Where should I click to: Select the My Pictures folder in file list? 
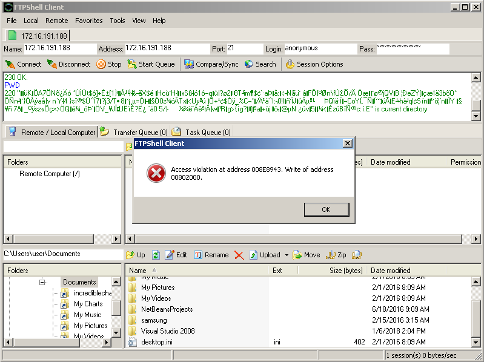coord(158,288)
